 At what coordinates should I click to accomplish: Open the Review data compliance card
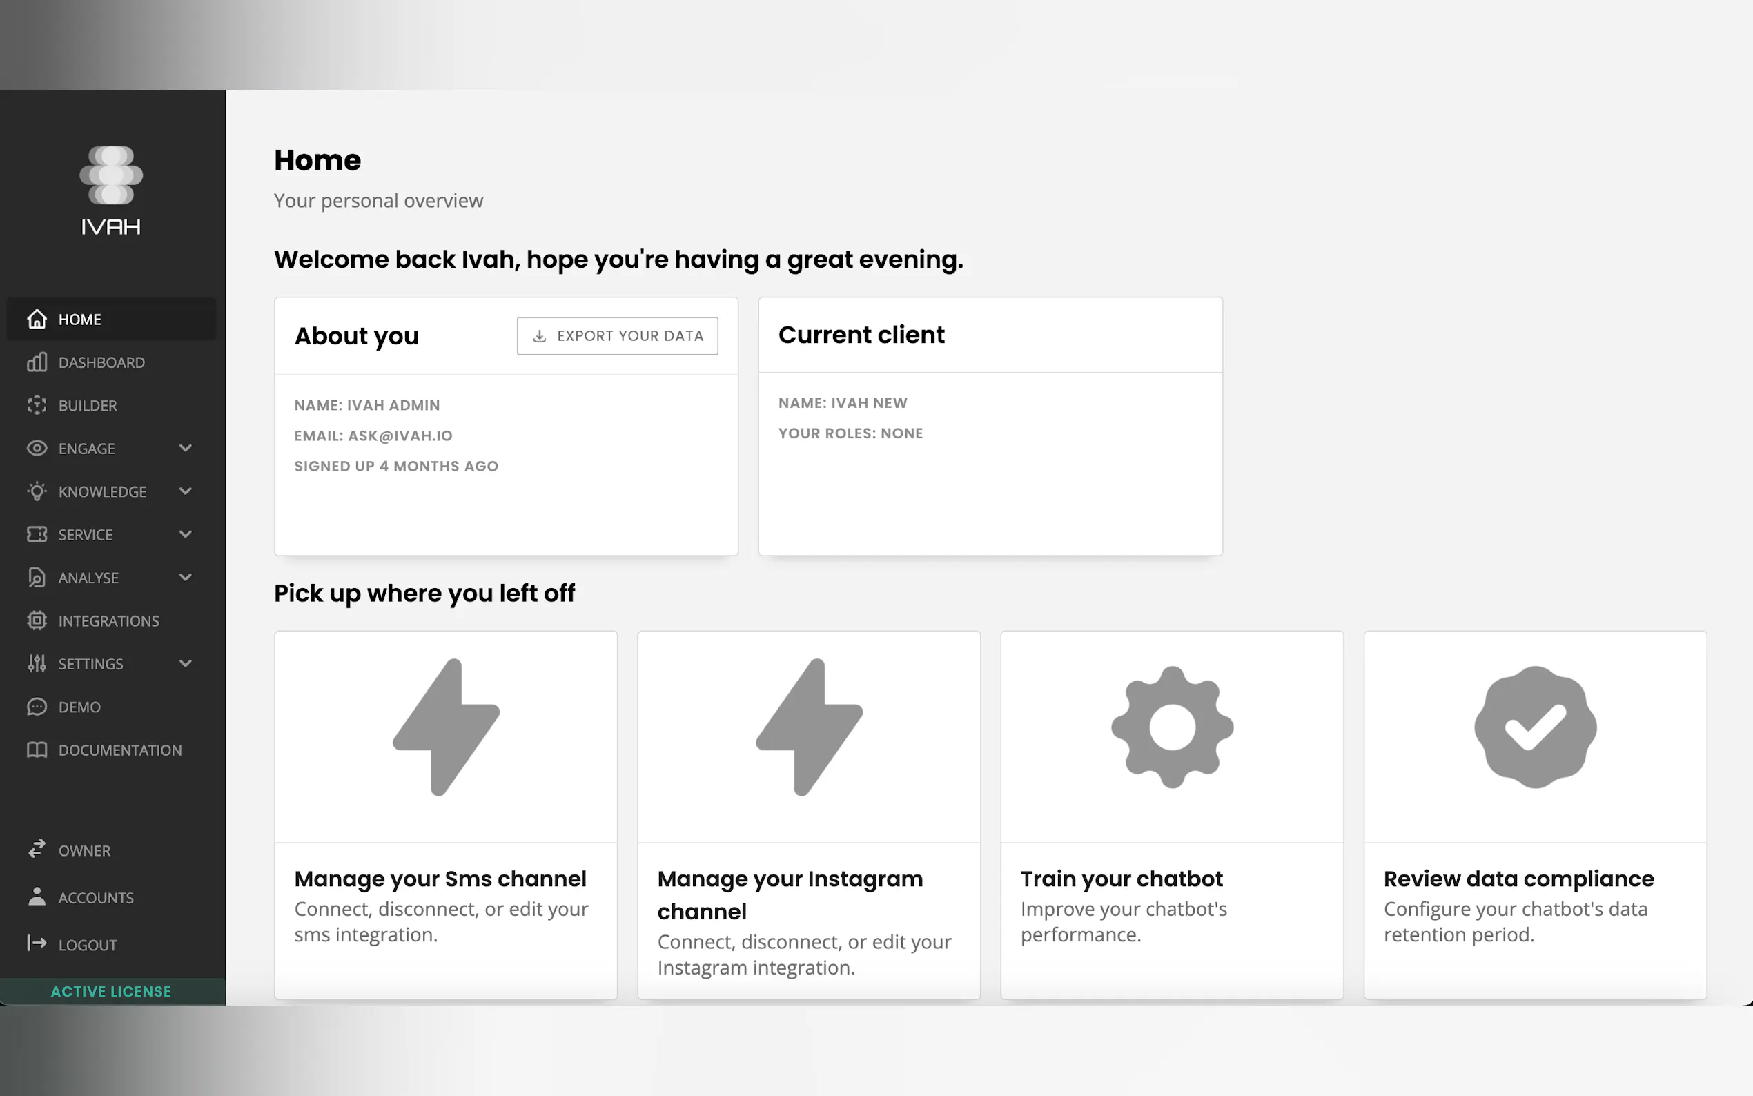pyautogui.click(x=1535, y=814)
